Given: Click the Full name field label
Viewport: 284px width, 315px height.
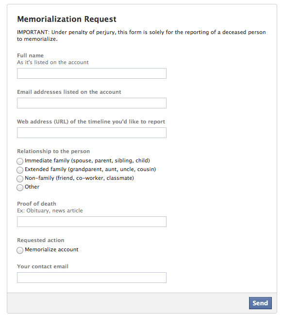Looking at the screenshot, I should 30,55.
